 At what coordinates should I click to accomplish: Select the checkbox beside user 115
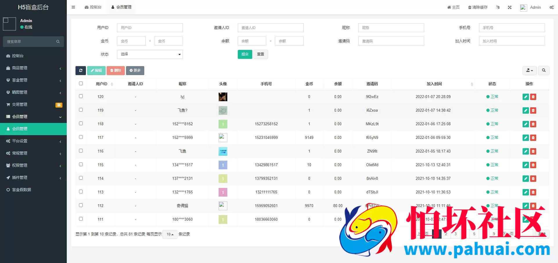81,164
